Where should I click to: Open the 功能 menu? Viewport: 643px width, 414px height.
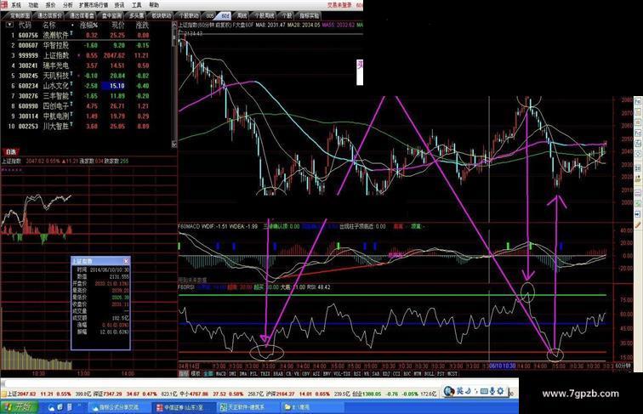coord(33,5)
